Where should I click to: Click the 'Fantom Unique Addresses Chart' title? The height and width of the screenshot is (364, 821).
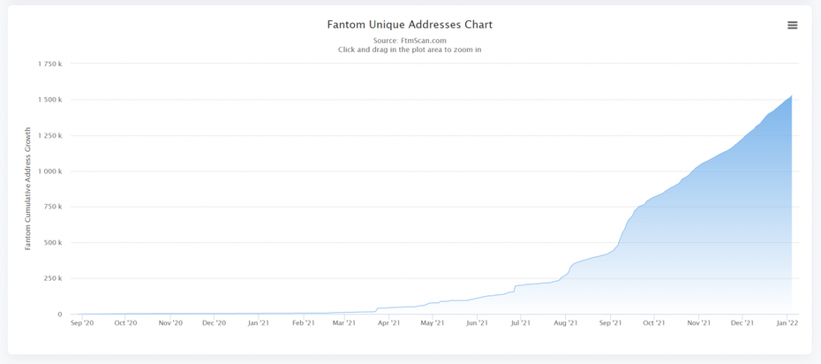[x=410, y=25]
